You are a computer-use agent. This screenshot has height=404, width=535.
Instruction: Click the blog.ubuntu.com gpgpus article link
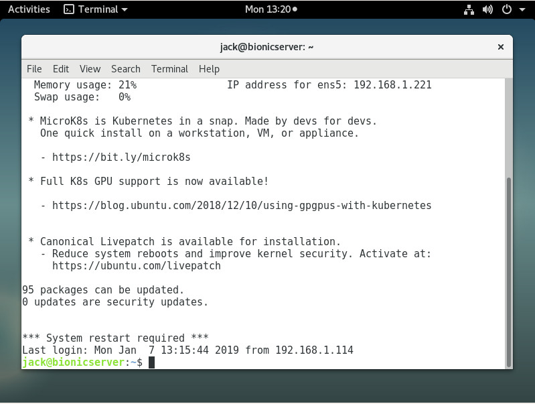pos(242,206)
